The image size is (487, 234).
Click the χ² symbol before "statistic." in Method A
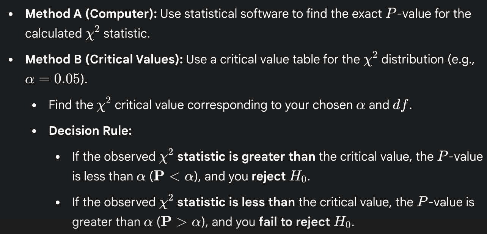pyautogui.click(x=90, y=33)
